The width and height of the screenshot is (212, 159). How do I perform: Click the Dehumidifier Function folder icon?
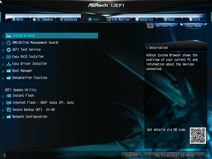(x=8, y=78)
